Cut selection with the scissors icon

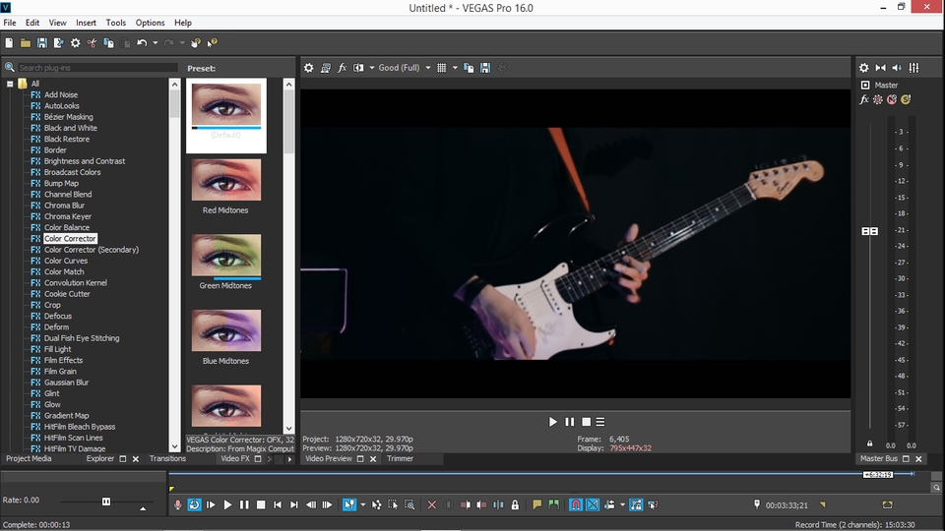92,42
